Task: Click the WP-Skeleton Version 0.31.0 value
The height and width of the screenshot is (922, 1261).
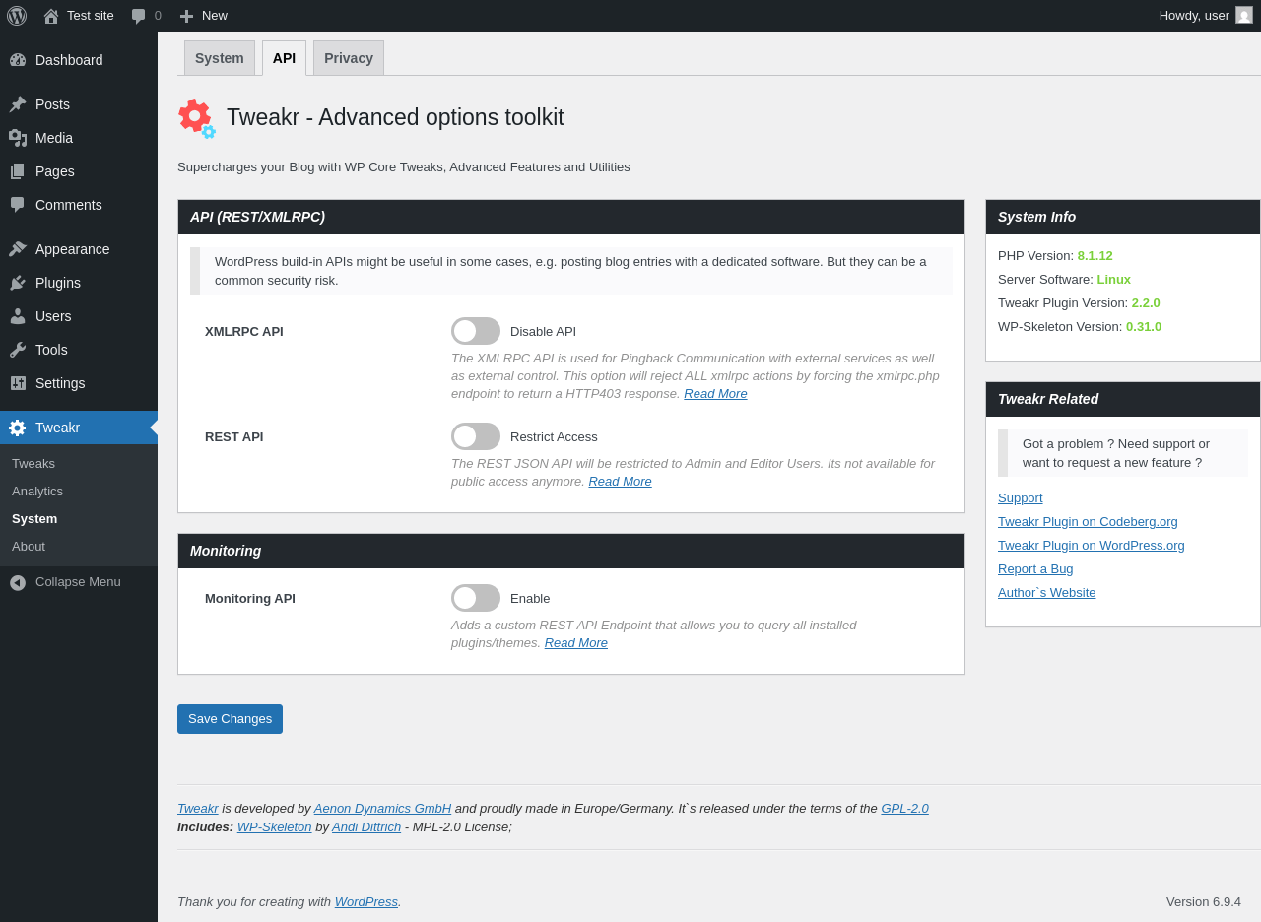Action: coord(1144,327)
